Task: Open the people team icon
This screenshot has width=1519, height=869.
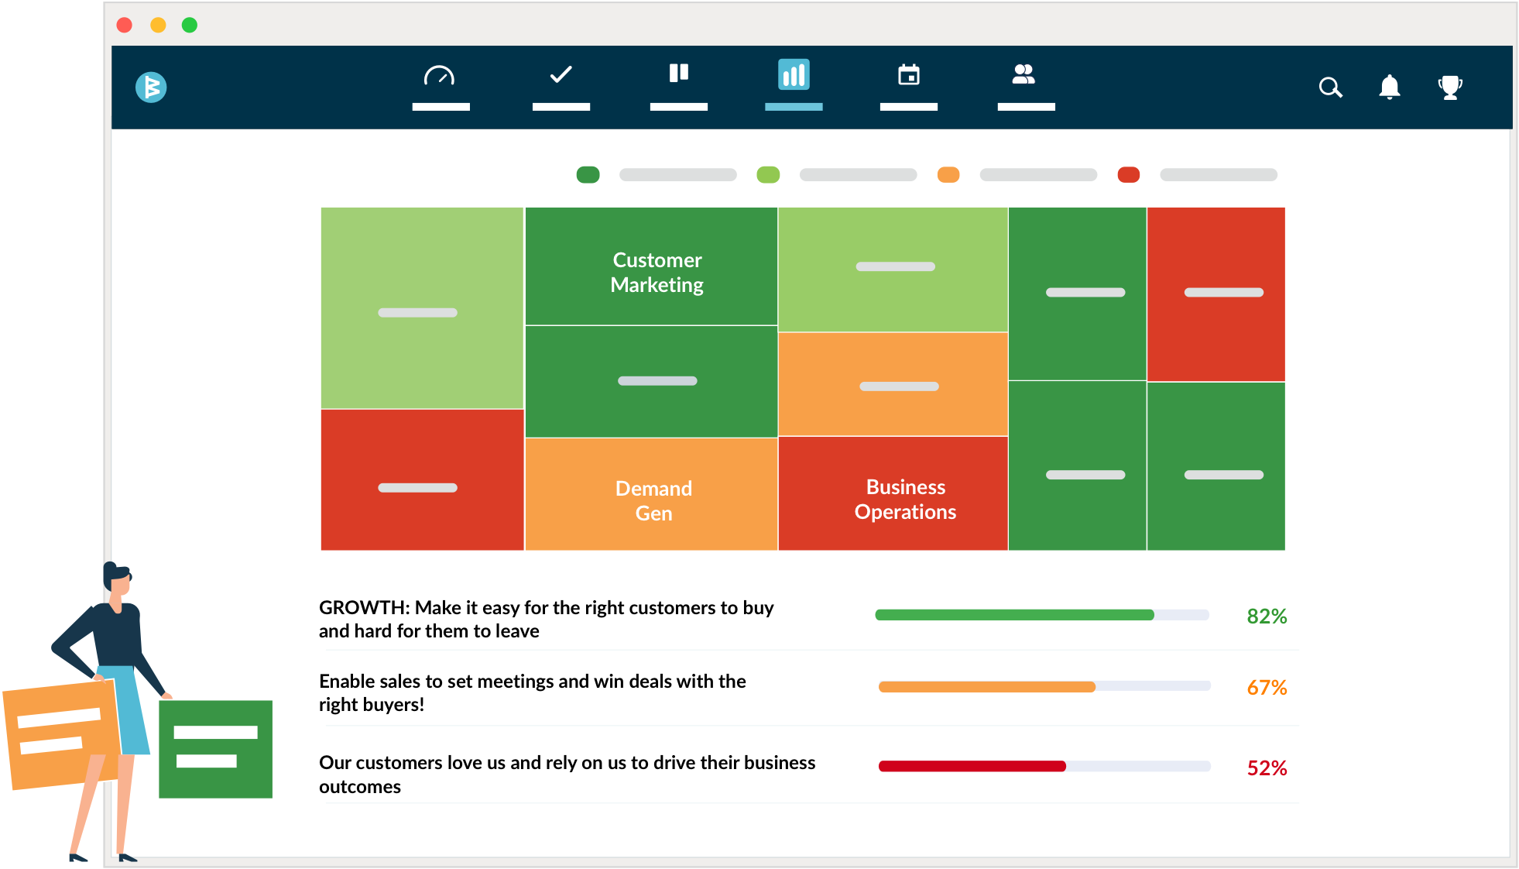Action: [1024, 74]
